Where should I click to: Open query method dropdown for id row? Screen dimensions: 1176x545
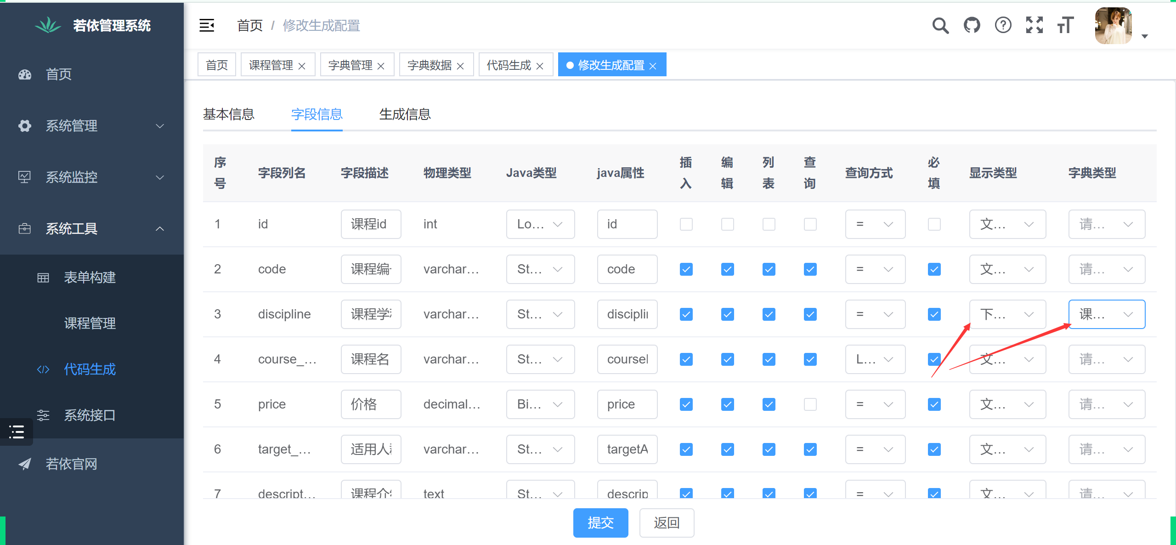click(x=875, y=224)
